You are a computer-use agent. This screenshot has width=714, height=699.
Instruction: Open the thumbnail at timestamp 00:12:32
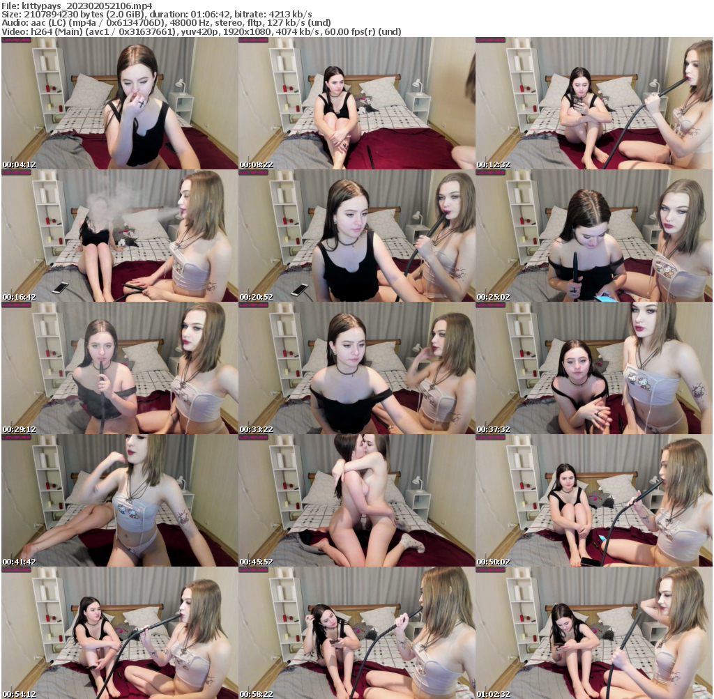click(x=594, y=103)
